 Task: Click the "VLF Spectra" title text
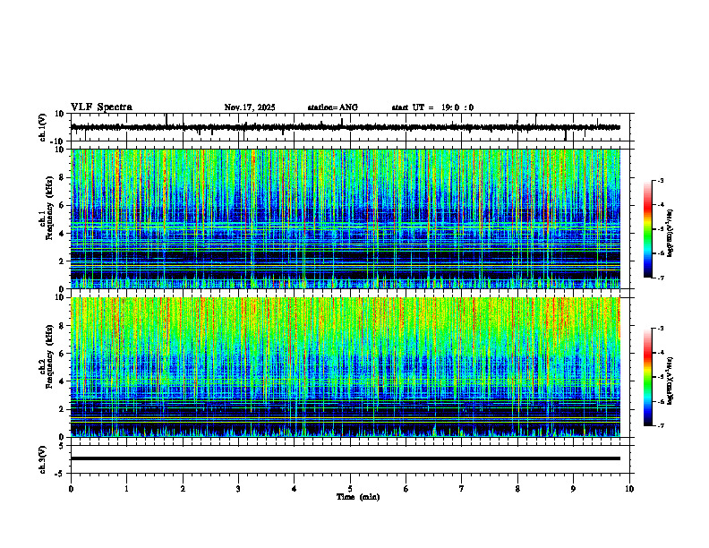click(101, 107)
